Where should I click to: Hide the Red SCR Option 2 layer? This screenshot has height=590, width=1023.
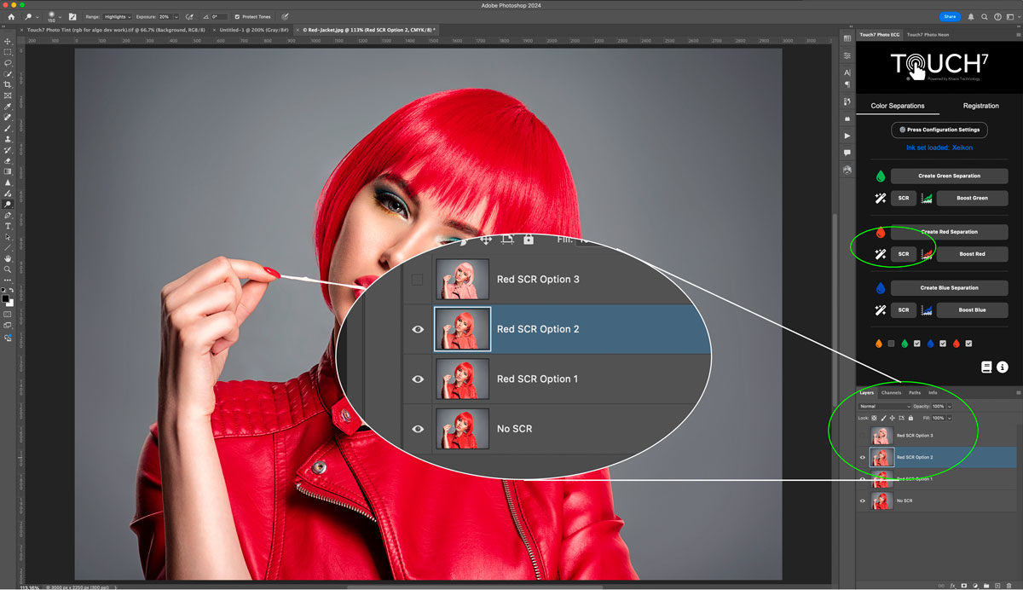point(862,457)
